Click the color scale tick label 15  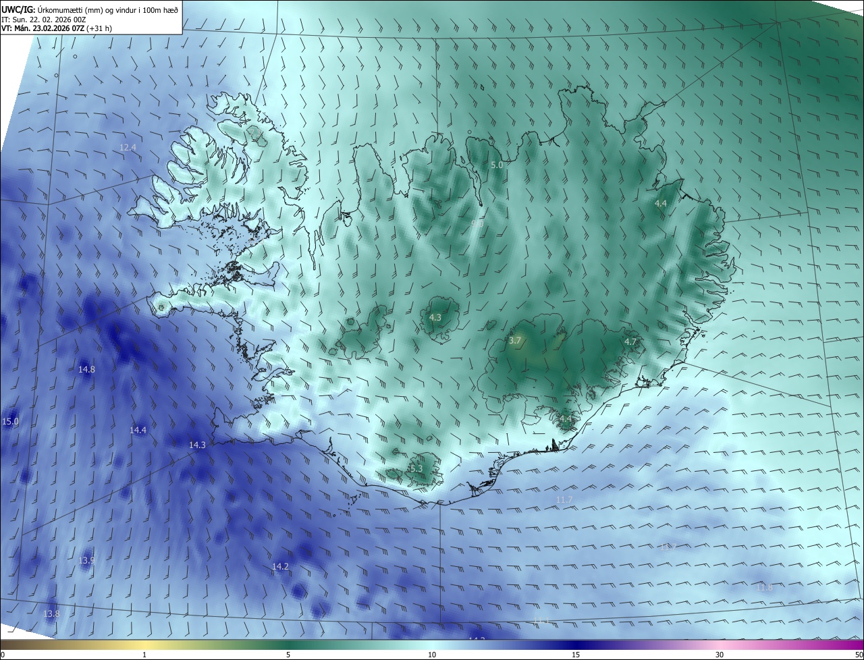[x=576, y=655]
